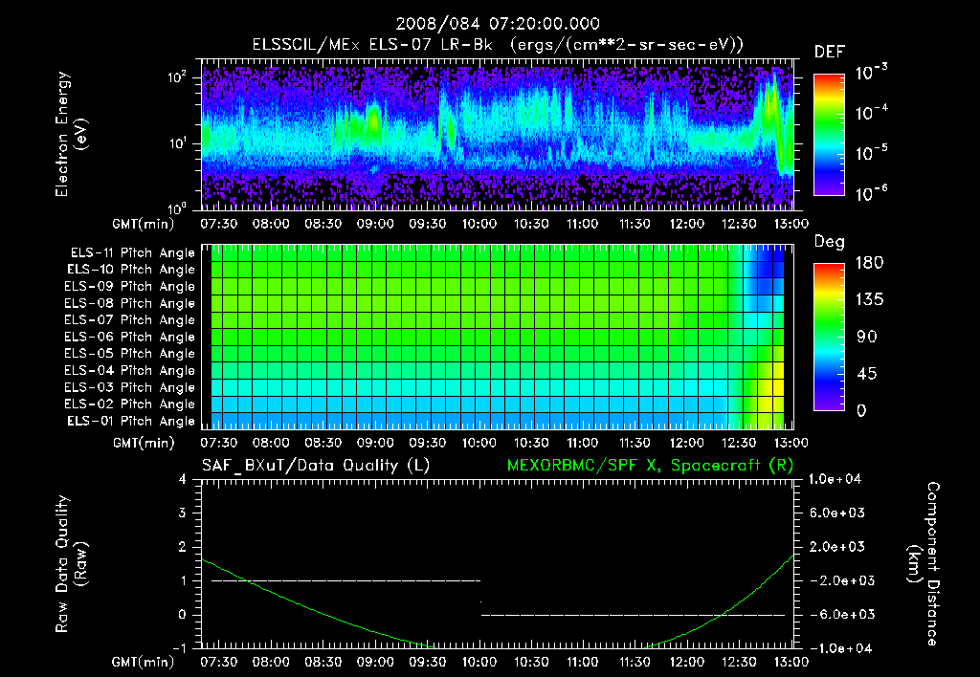Select the ELS-06 Pitch Angle row label

129,337
